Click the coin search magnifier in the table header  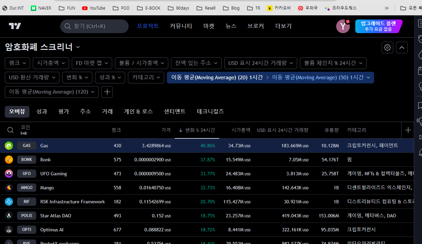[11, 130]
